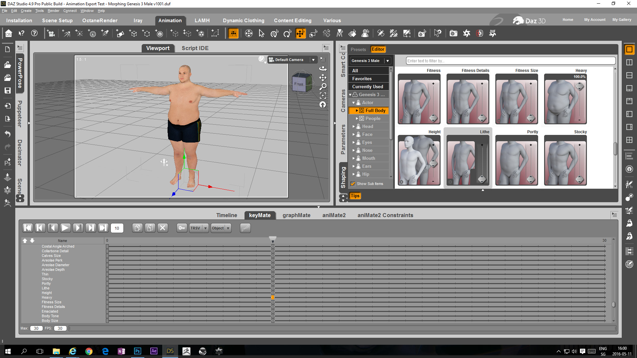Toggle the Editor mode in the Shaping pane
Screen dimensions: 637x358
click(378, 49)
